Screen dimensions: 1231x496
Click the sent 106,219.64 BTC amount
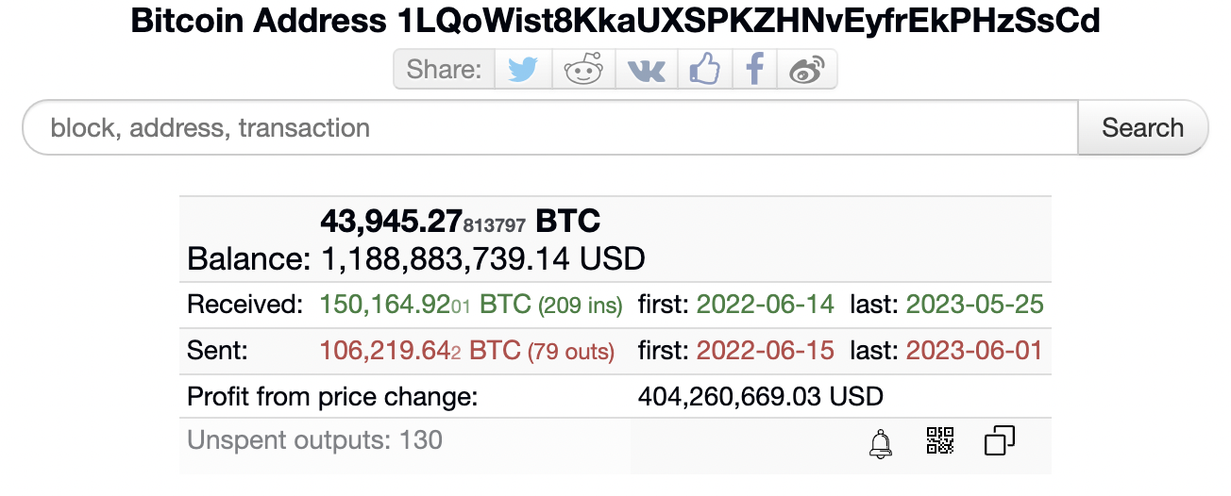click(x=420, y=352)
